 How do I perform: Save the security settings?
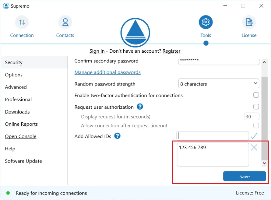pos(244,176)
